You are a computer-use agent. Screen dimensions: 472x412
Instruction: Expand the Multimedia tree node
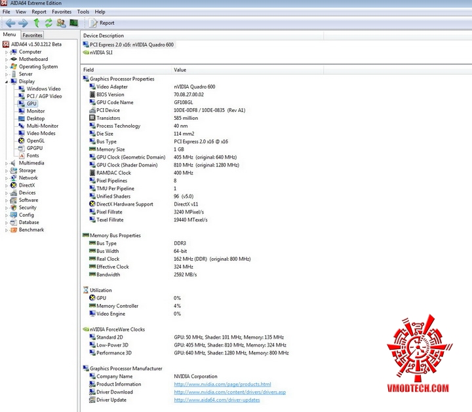click(x=6, y=163)
